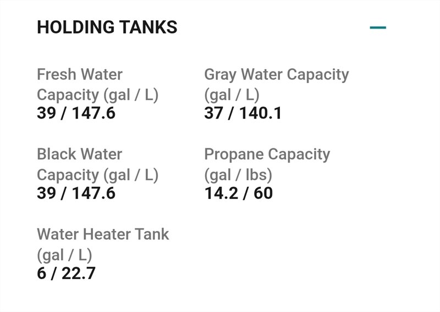
Task: Select the Propane Capacity label
Action: (x=267, y=154)
